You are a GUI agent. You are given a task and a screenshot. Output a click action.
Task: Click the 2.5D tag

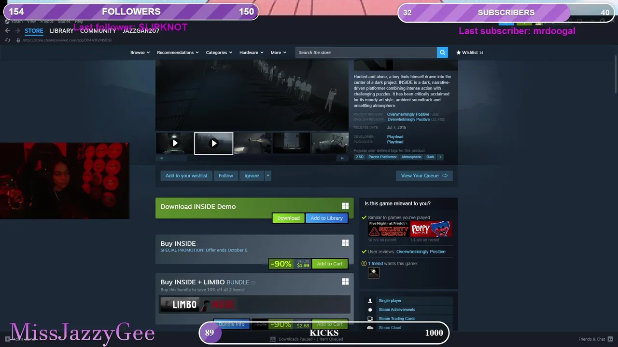(x=360, y=157)
